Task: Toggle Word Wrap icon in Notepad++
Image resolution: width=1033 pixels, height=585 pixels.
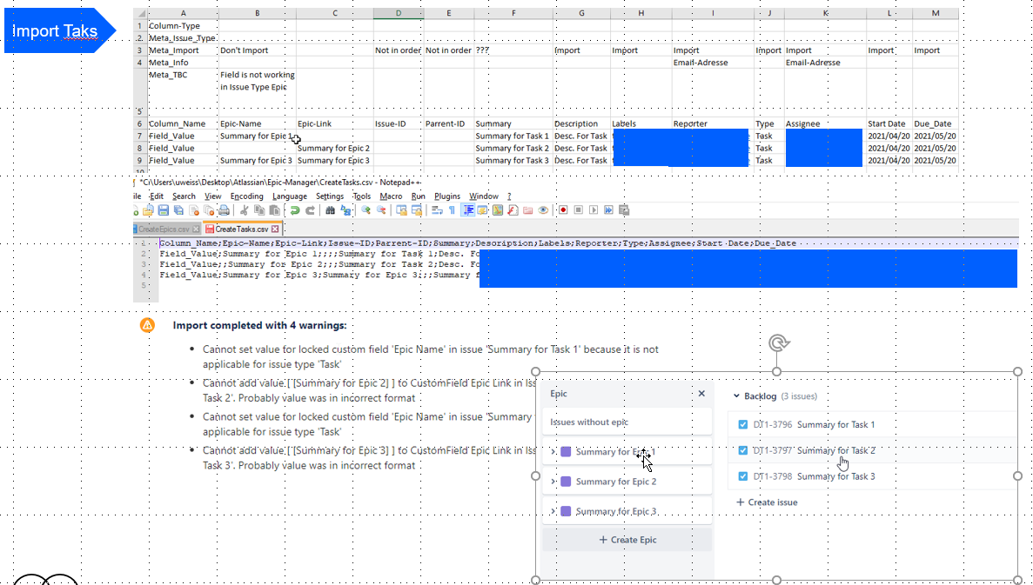Action: click(437, 210)
